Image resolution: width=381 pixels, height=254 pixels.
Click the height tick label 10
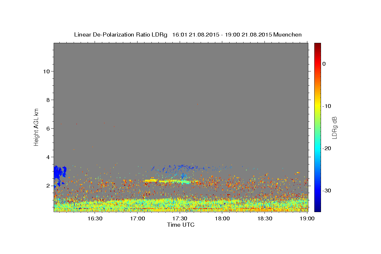[x=46, y=71]
